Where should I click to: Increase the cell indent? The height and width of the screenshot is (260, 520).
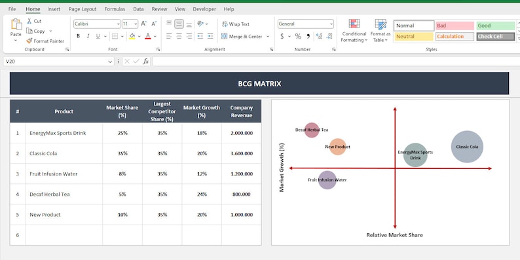210,36
